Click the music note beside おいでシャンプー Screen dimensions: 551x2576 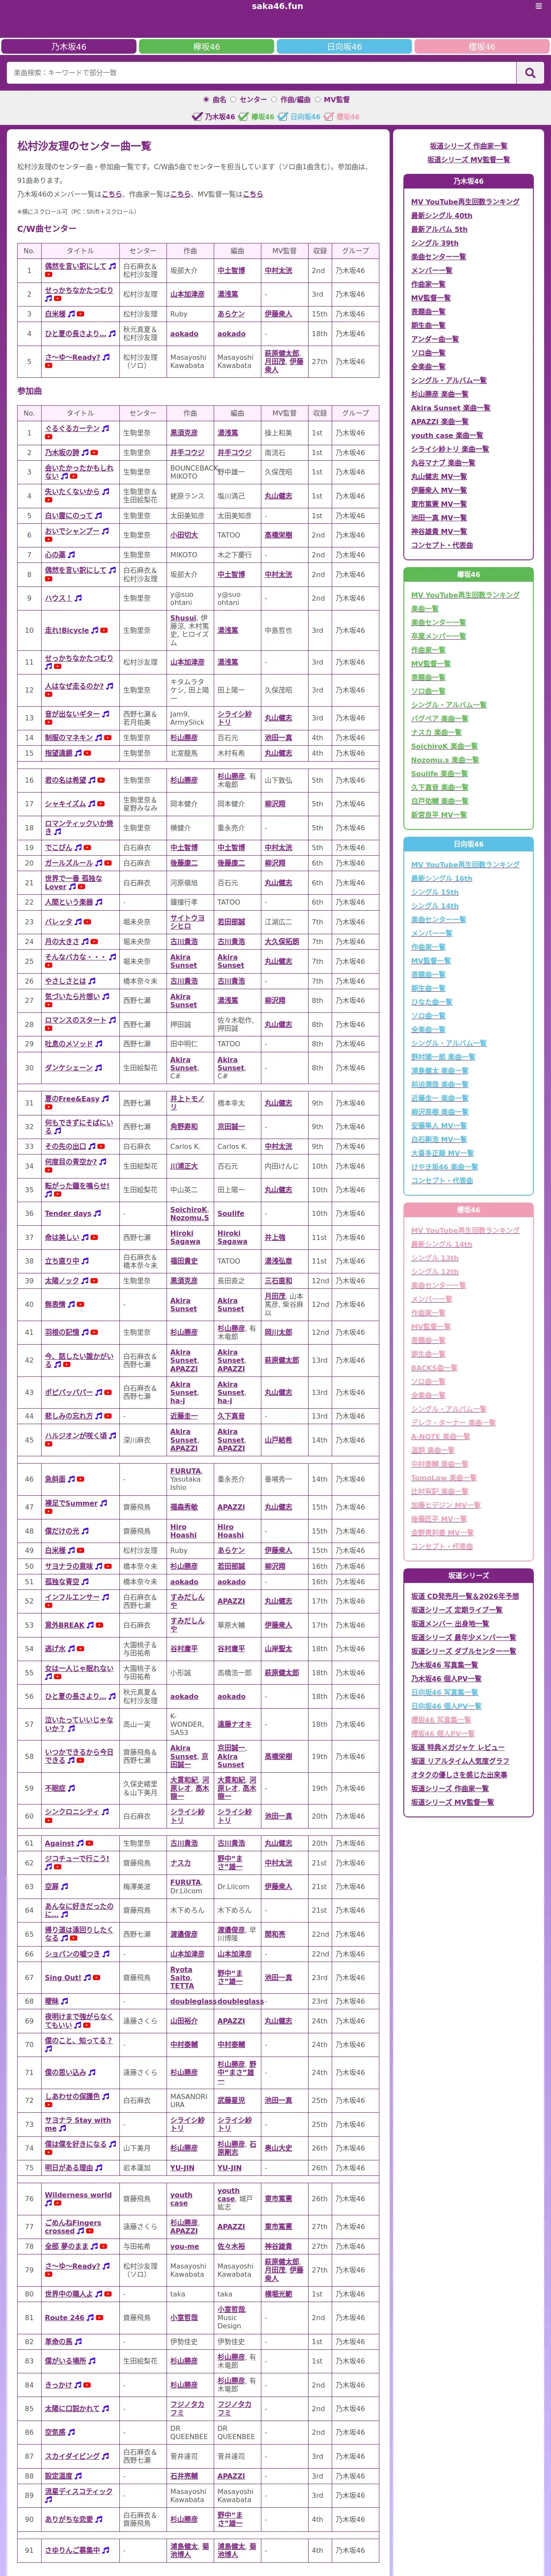point(105,531)
